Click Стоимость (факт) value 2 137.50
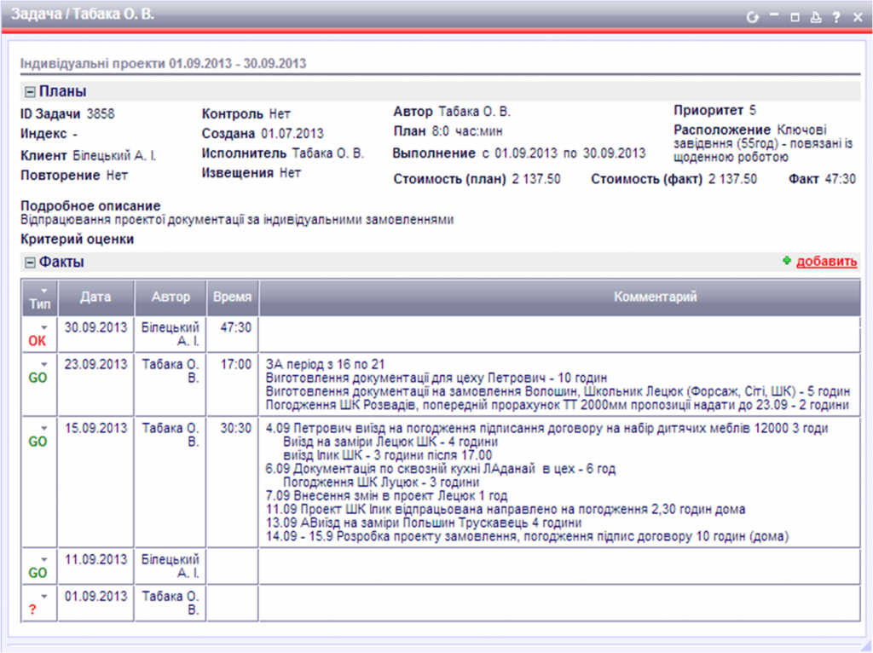This screenshot has height=653, width=873. coord(732,179)
